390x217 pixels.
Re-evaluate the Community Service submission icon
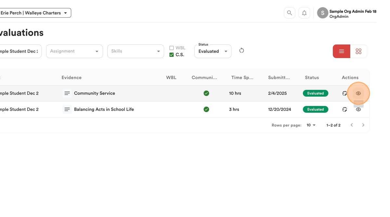(345, 93)
